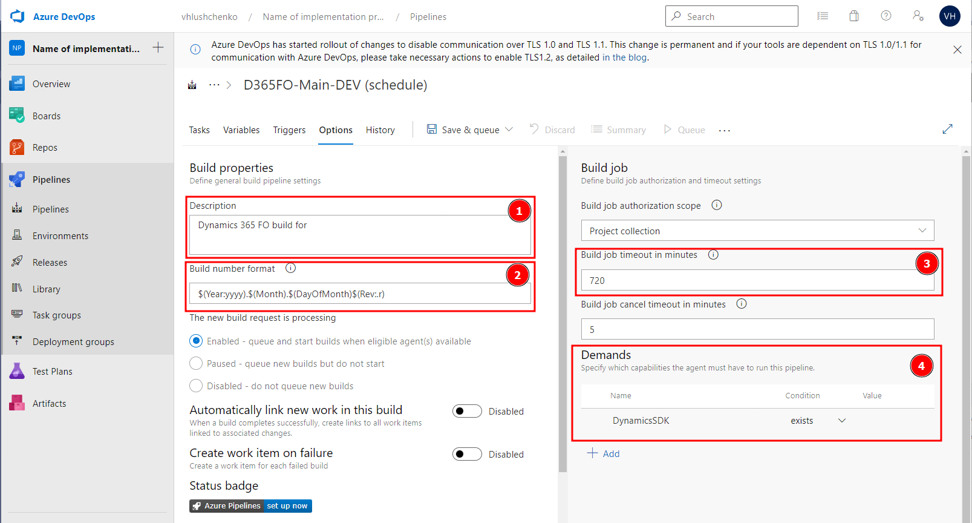Image resolution: width=972 pixels, height=523 pixels.
Task: Click the Help question mark icon
Action: click(x=886, y=16)
